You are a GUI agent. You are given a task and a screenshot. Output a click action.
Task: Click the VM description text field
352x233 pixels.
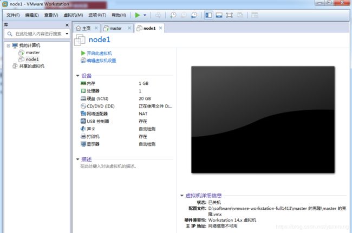[108, 167]
